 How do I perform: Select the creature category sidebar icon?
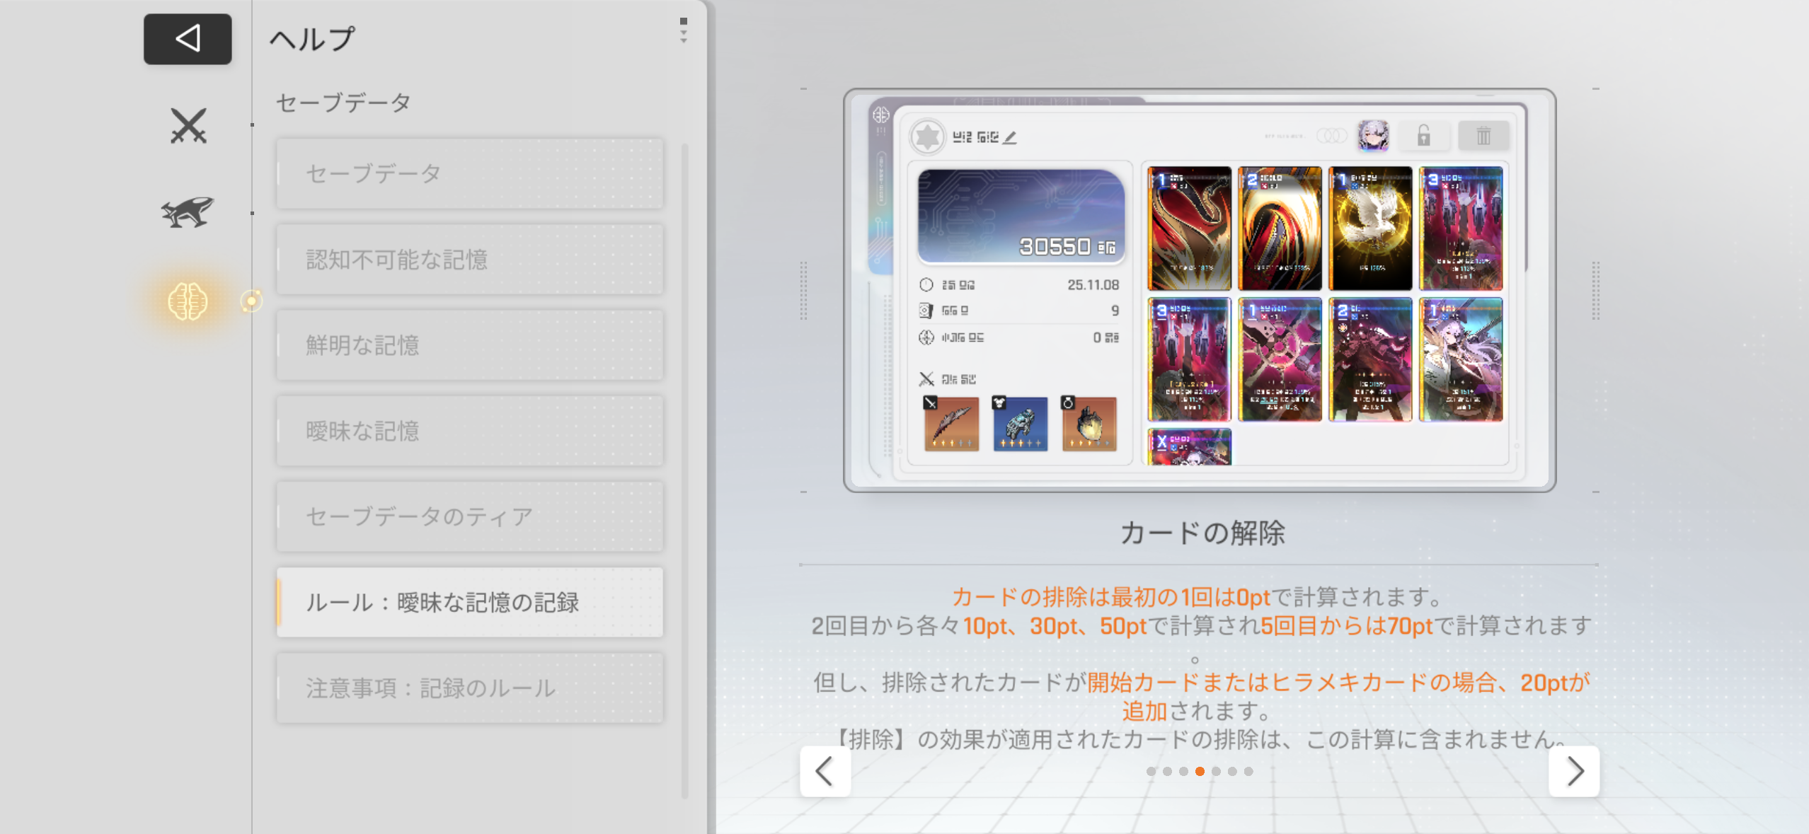188,212
